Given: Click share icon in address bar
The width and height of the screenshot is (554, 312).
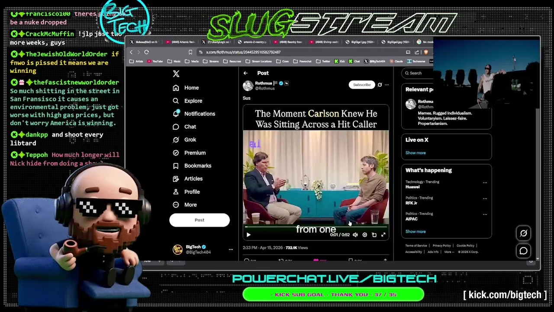Looking at the screenshot, I should (416, 52).
